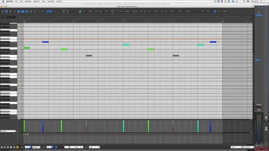
Task: Click the first green velocity bar
Action: click(24, 126)
